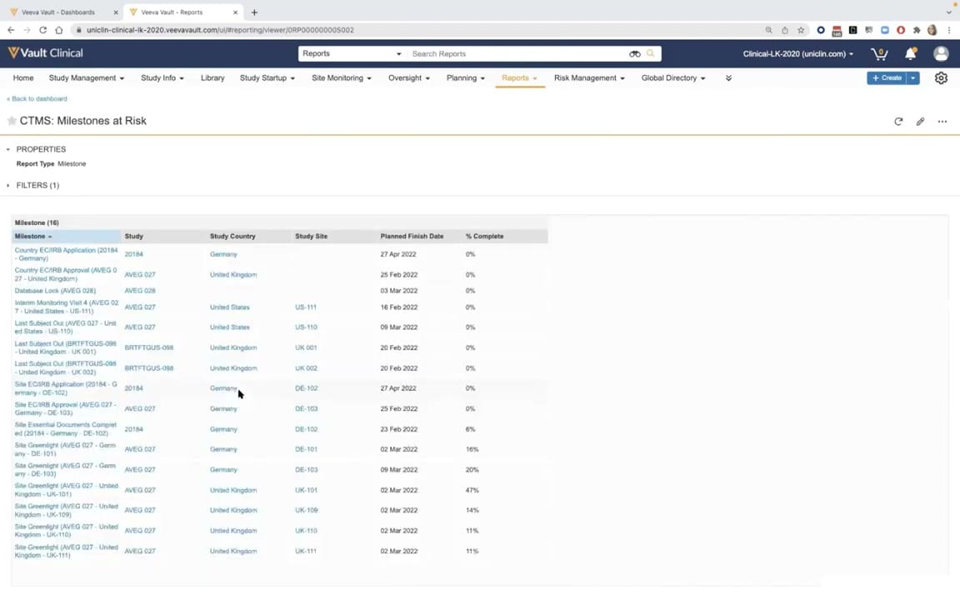The height and width of the screenshot is (600, 960).
Task: Open Risk Management tab
Action: [589, 78]
